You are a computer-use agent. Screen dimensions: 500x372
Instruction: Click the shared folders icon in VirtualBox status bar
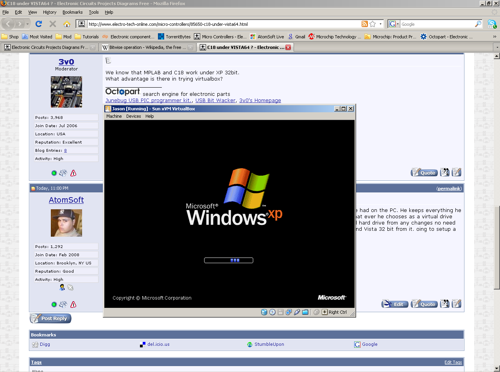point(305,312)
